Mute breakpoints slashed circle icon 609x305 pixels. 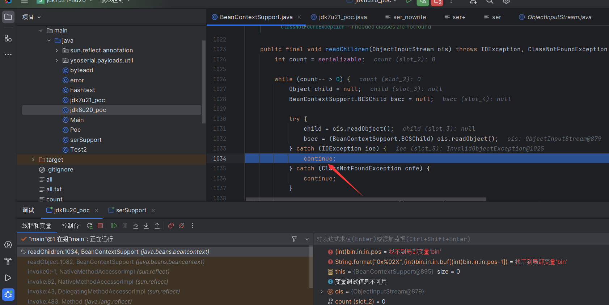(182, 226)
